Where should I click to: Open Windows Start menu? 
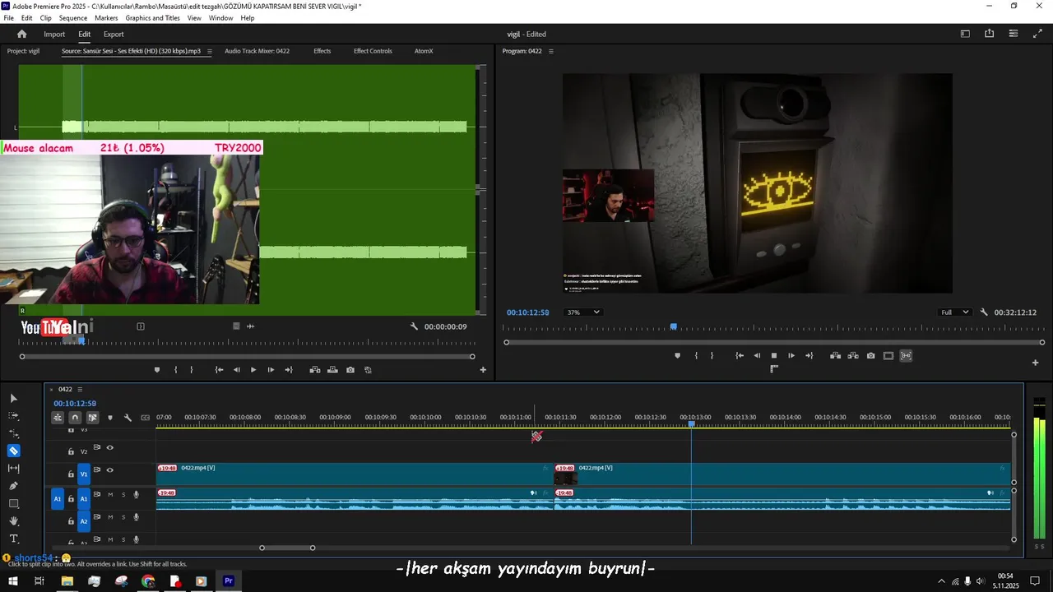pyautogui.click(x=13, y=581)
